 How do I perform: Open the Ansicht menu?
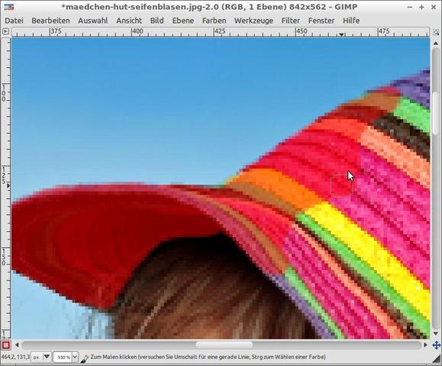(x=129, y=21)
